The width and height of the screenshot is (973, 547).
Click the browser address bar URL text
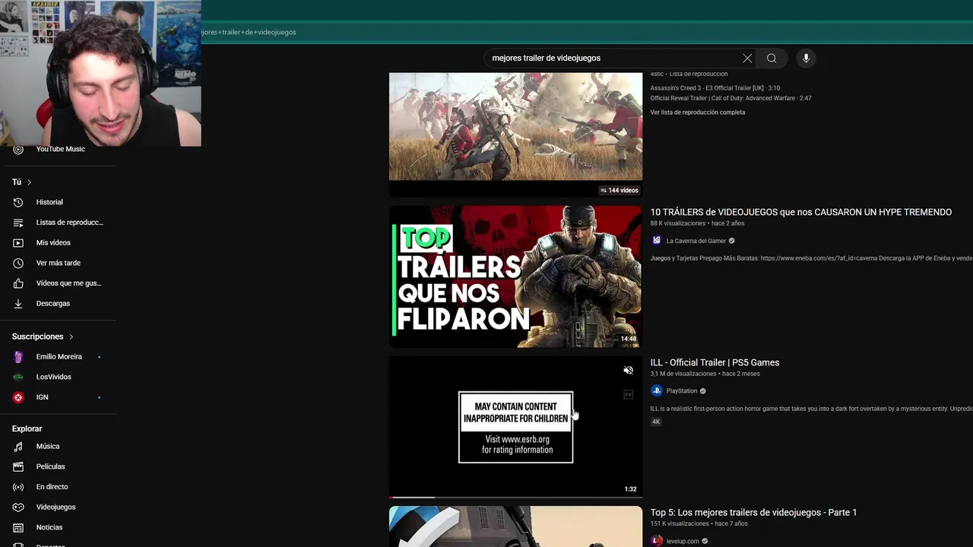point(249,33)
